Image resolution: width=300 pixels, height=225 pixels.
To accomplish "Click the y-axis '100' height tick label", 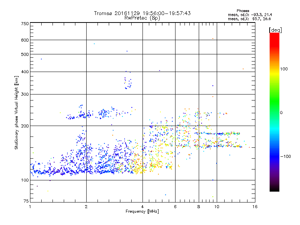I will click(x=25, y=180).
